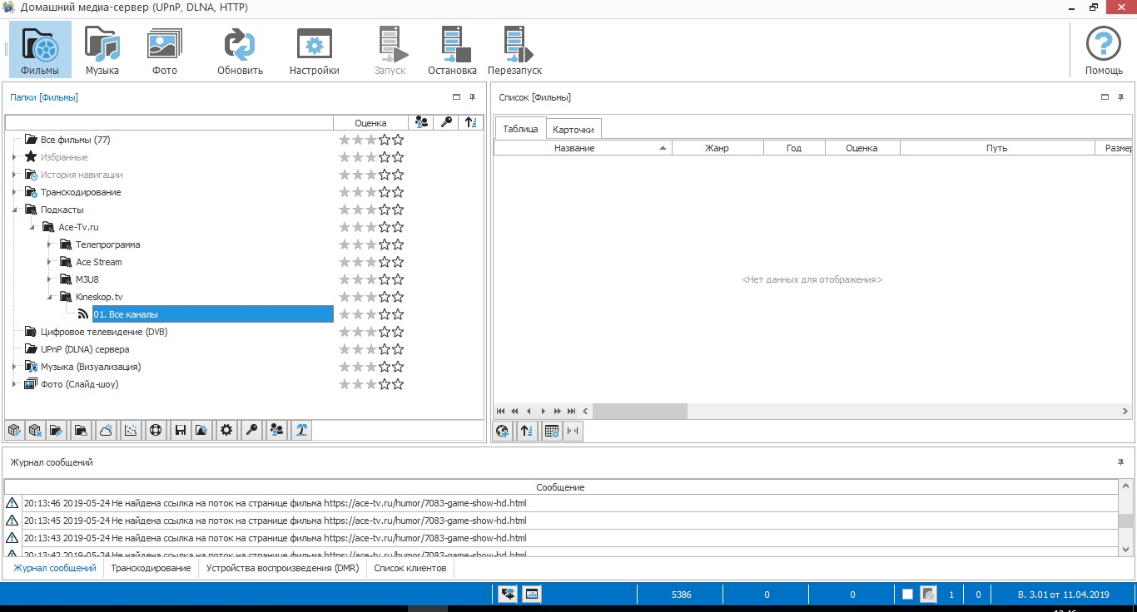Expand the Телепрограмма folder

49,244
